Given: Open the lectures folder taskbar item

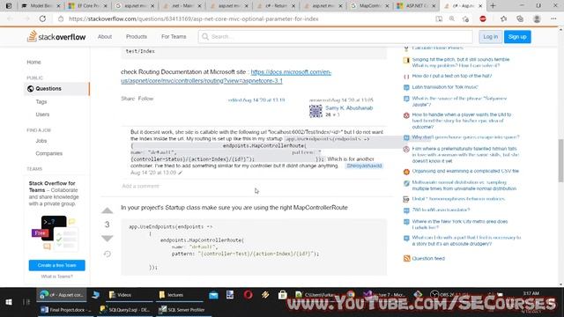Looking at the screenshot, I should click(x=175, y=295).
